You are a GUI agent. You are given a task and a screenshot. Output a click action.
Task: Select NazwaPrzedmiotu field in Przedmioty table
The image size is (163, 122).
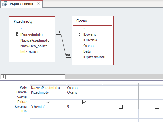point(35,40)
